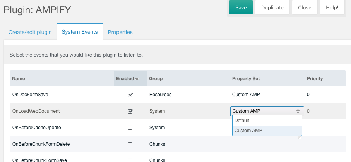Uncheck the OnDocFormSave enabled checkbox
Viewport: 351px width, 162px height.
pyautogui.click(x=130, y=95)
